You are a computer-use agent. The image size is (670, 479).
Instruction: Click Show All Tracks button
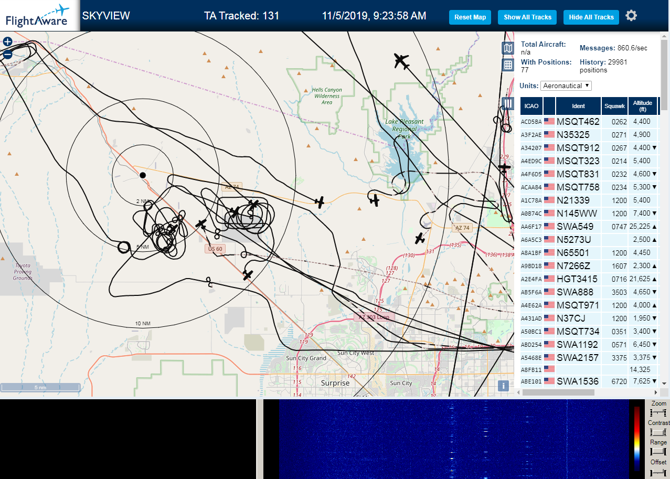[527, 17]
